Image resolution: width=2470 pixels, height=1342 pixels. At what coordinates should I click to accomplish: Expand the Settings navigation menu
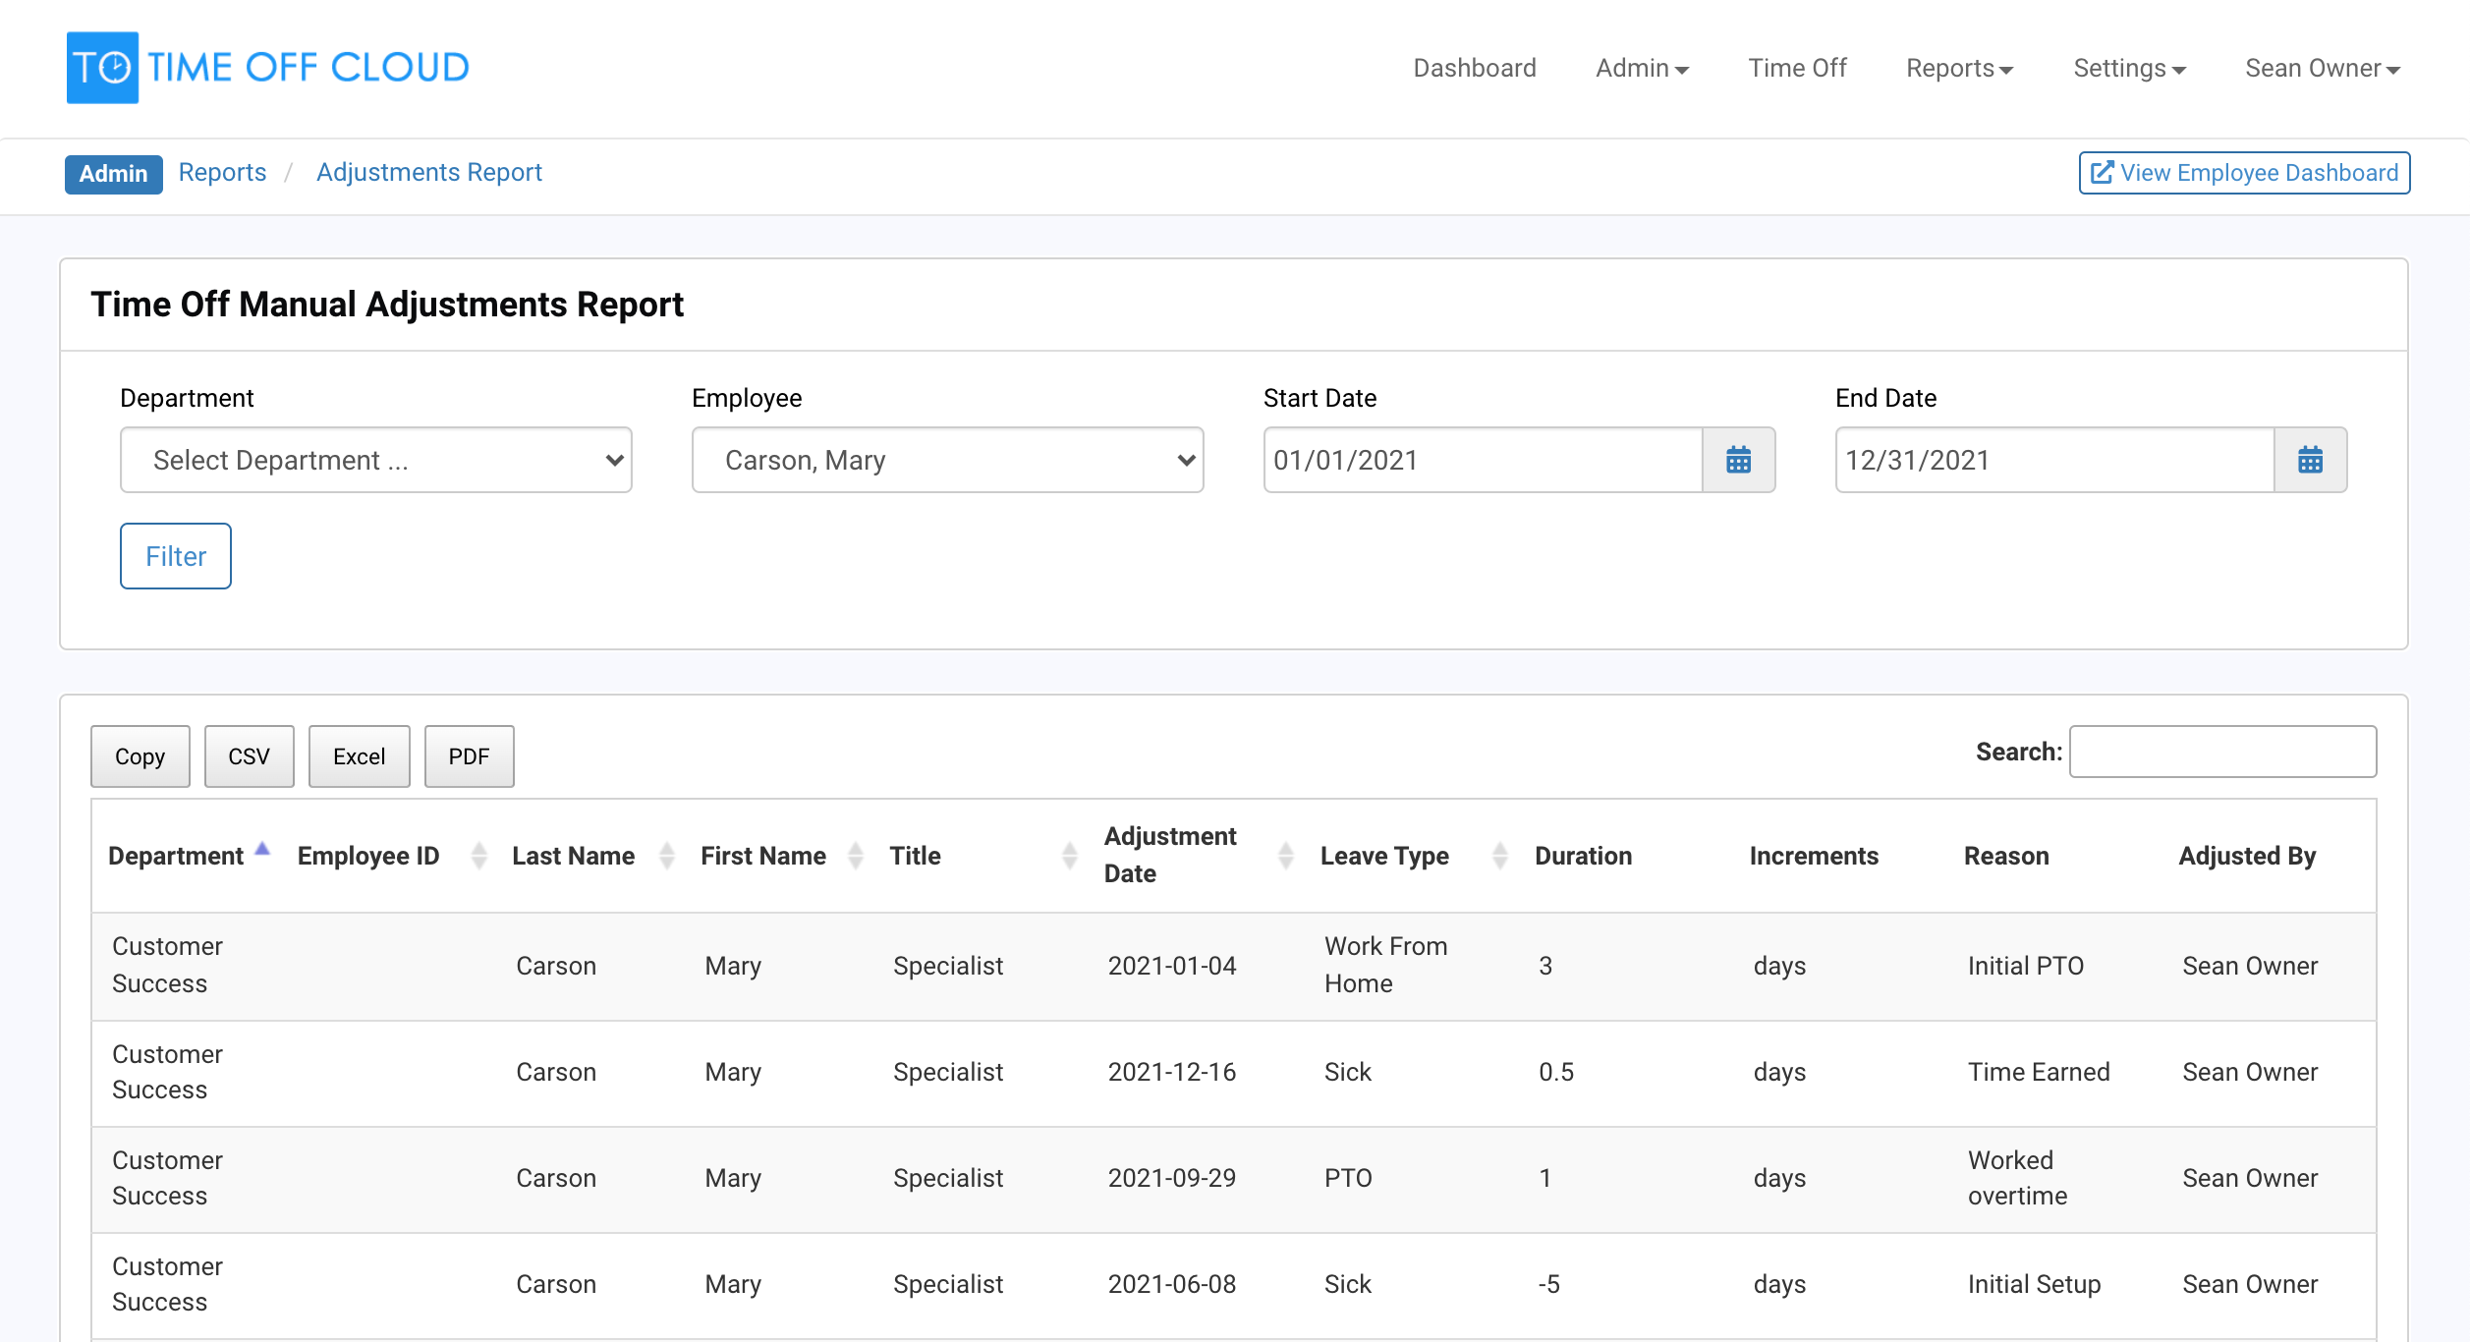(2129, 68)
